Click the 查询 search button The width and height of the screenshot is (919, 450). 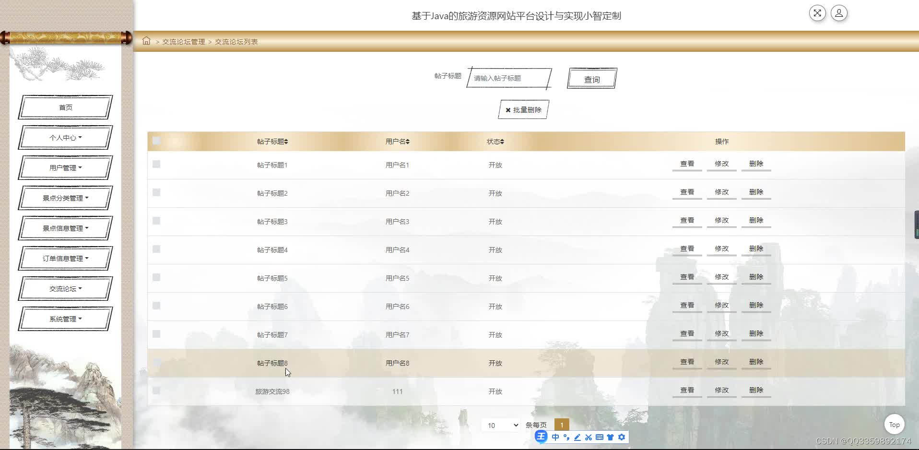pyautogui.click(x=592, y=79)
